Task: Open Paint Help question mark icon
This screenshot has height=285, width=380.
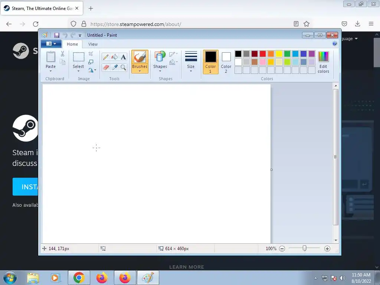Action: [335, 44]
